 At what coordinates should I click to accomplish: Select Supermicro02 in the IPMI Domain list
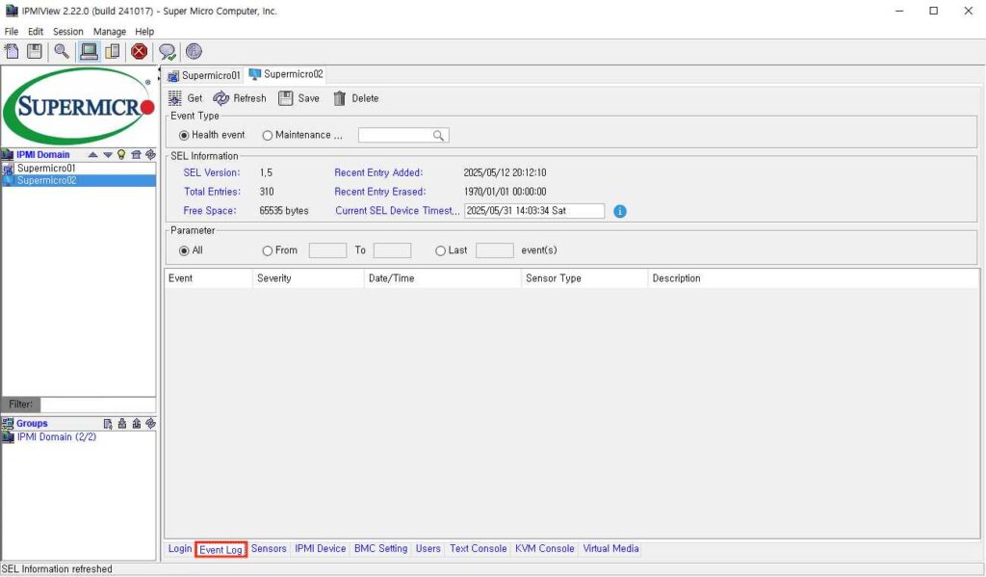(79, 180)
